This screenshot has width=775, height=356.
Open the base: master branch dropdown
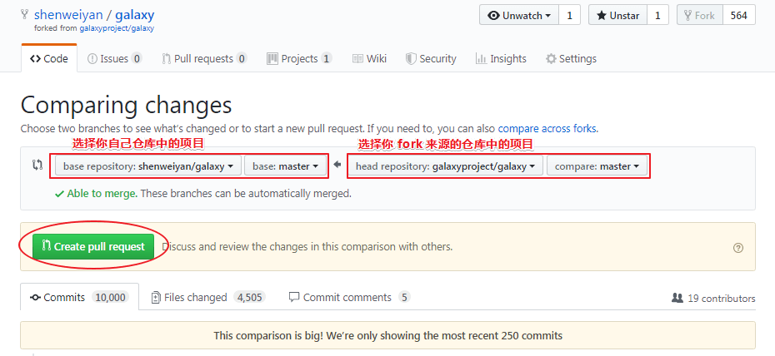click(x=286, y=166)
